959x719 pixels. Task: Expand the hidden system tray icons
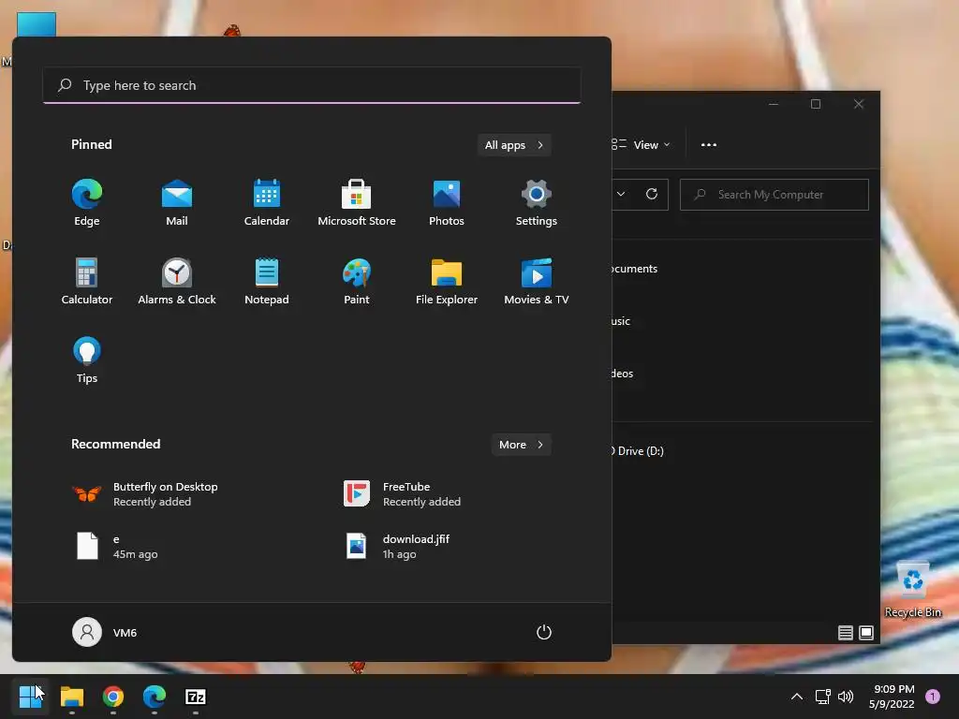[796, 697]
